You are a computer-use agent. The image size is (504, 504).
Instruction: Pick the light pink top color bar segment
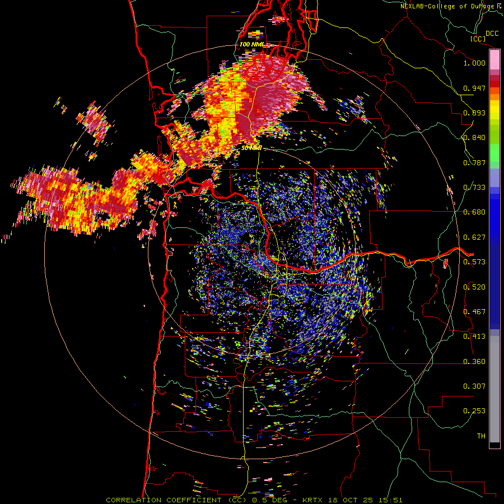(494, 59)
